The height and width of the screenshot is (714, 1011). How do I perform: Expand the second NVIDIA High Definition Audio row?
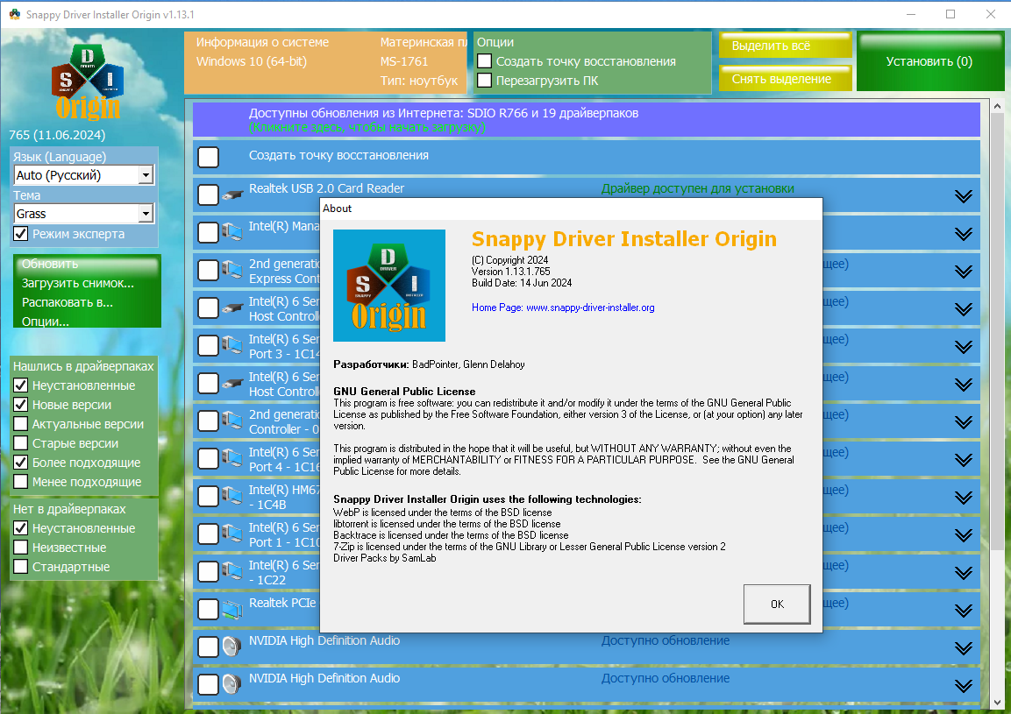tap(964, 686)
